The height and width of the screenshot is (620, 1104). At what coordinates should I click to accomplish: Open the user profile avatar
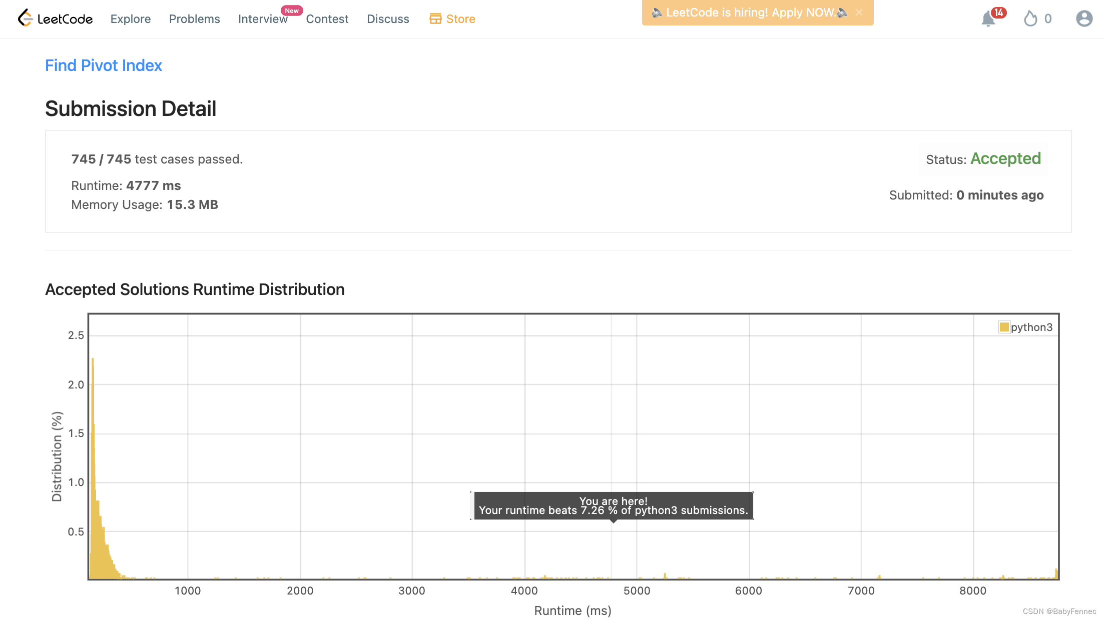point(1084,19)
